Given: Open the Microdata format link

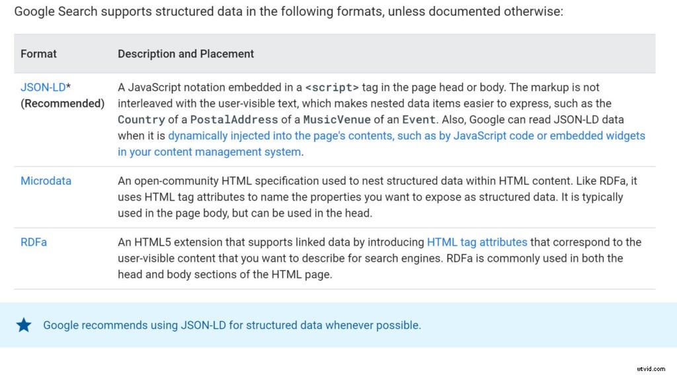Looking at the screenshot, I should [x=46, y=181].
